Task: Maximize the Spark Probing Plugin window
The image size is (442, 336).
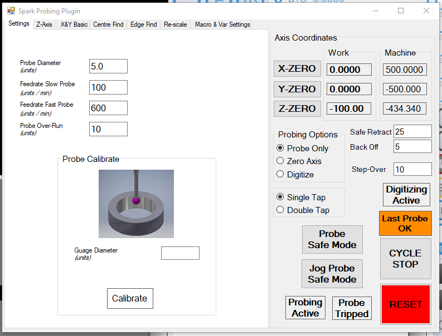Action: coord(401,11)
